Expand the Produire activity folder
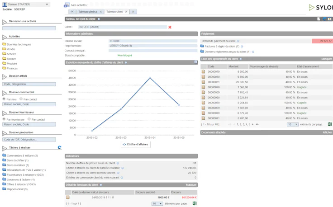Screen dimensions: 333x207 10,63
